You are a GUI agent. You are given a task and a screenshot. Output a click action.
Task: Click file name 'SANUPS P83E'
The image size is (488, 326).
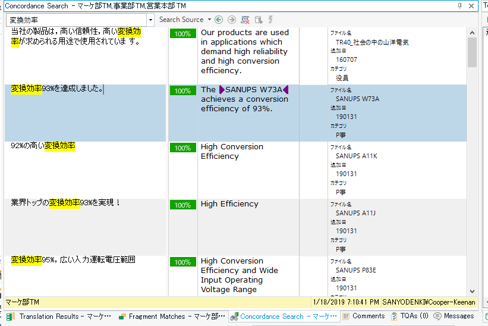point(355,270)
